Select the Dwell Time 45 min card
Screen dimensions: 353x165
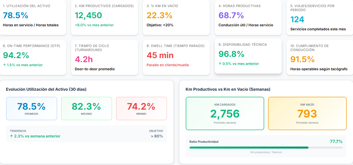click(x=176, y=57)
